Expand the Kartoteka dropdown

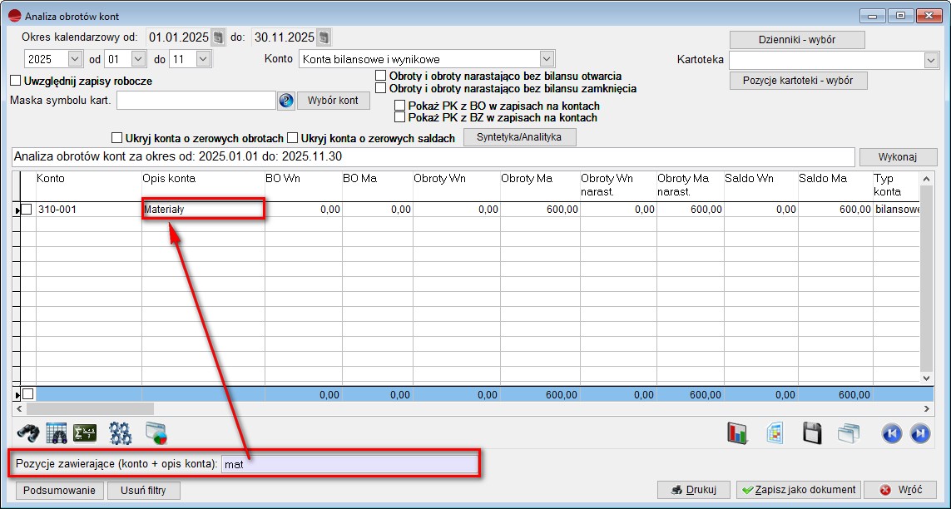pyautogui.click(x=930, y=60)
